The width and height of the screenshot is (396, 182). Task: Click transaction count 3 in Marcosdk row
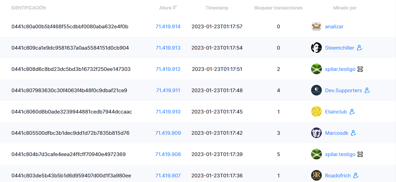pyautogui.click(x=278, y=133)
